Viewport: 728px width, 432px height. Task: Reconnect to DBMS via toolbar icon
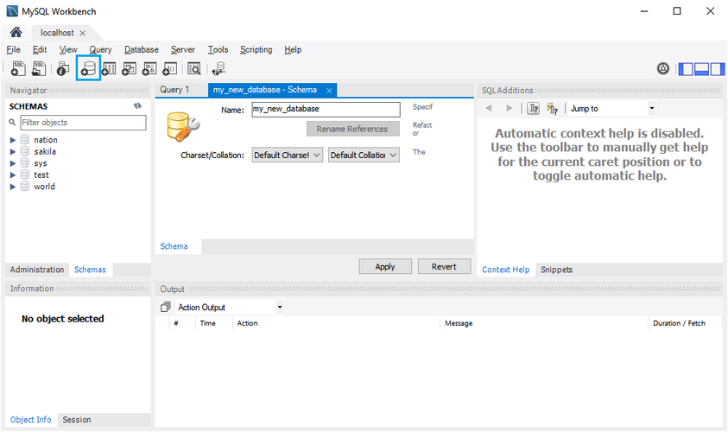[218, 69]
